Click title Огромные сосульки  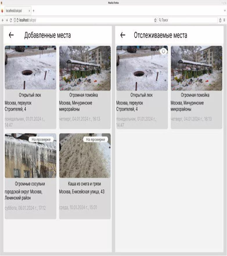30,184
